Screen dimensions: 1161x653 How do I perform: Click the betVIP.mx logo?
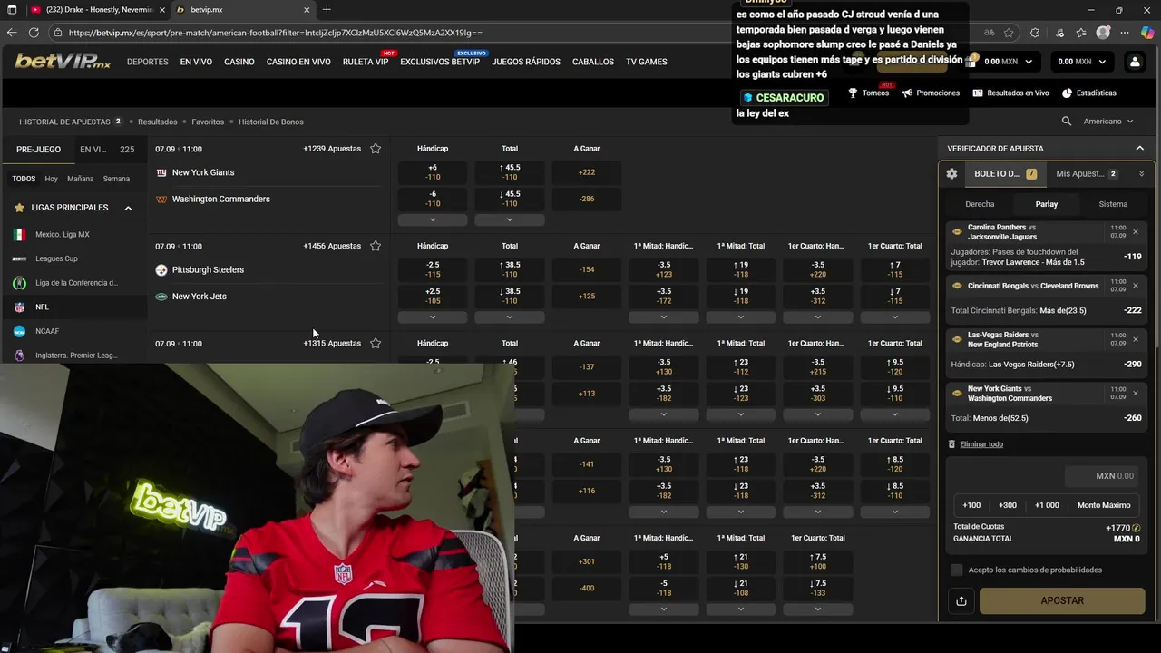click(63, 62)
